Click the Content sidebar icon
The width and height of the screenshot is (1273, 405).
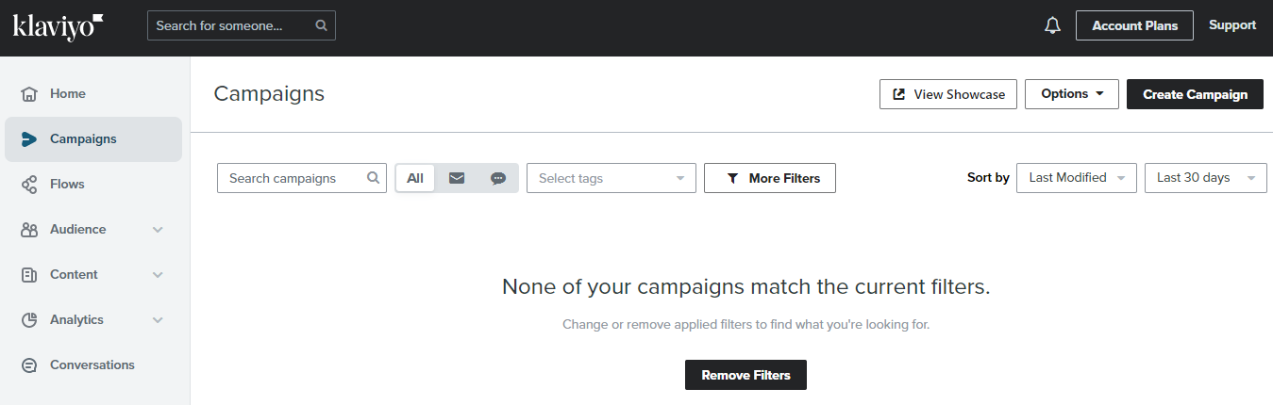[x=29, y=275]
